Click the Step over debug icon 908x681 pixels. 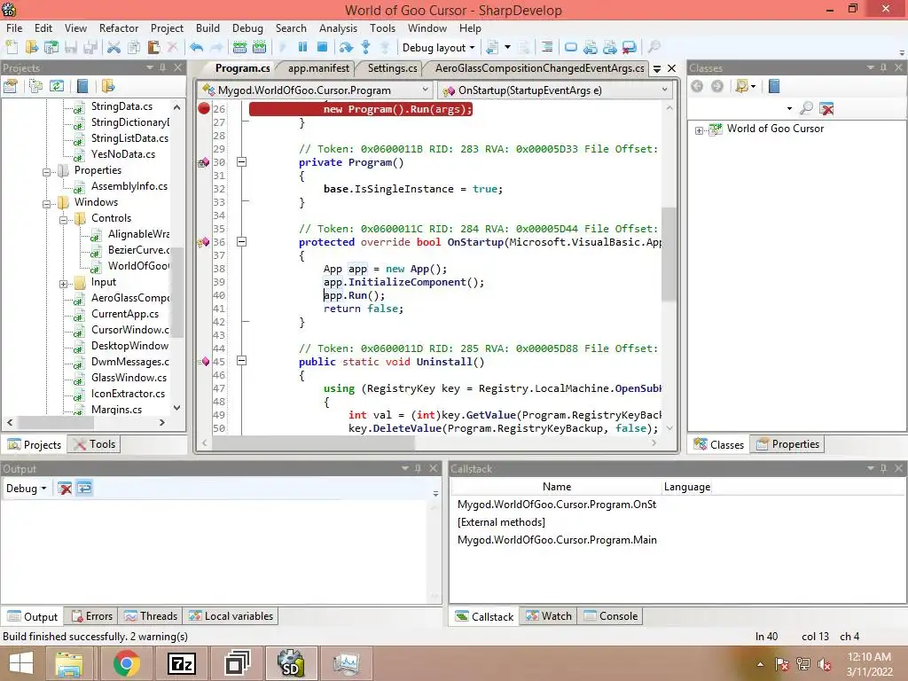(x=347, y=48)
